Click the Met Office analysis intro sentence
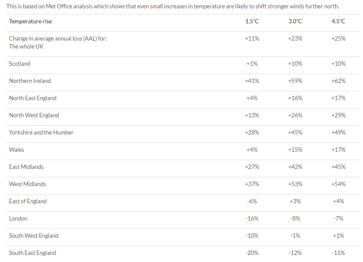Image resolution: width=363 pixels, height=262 pixels. (172, 6)
